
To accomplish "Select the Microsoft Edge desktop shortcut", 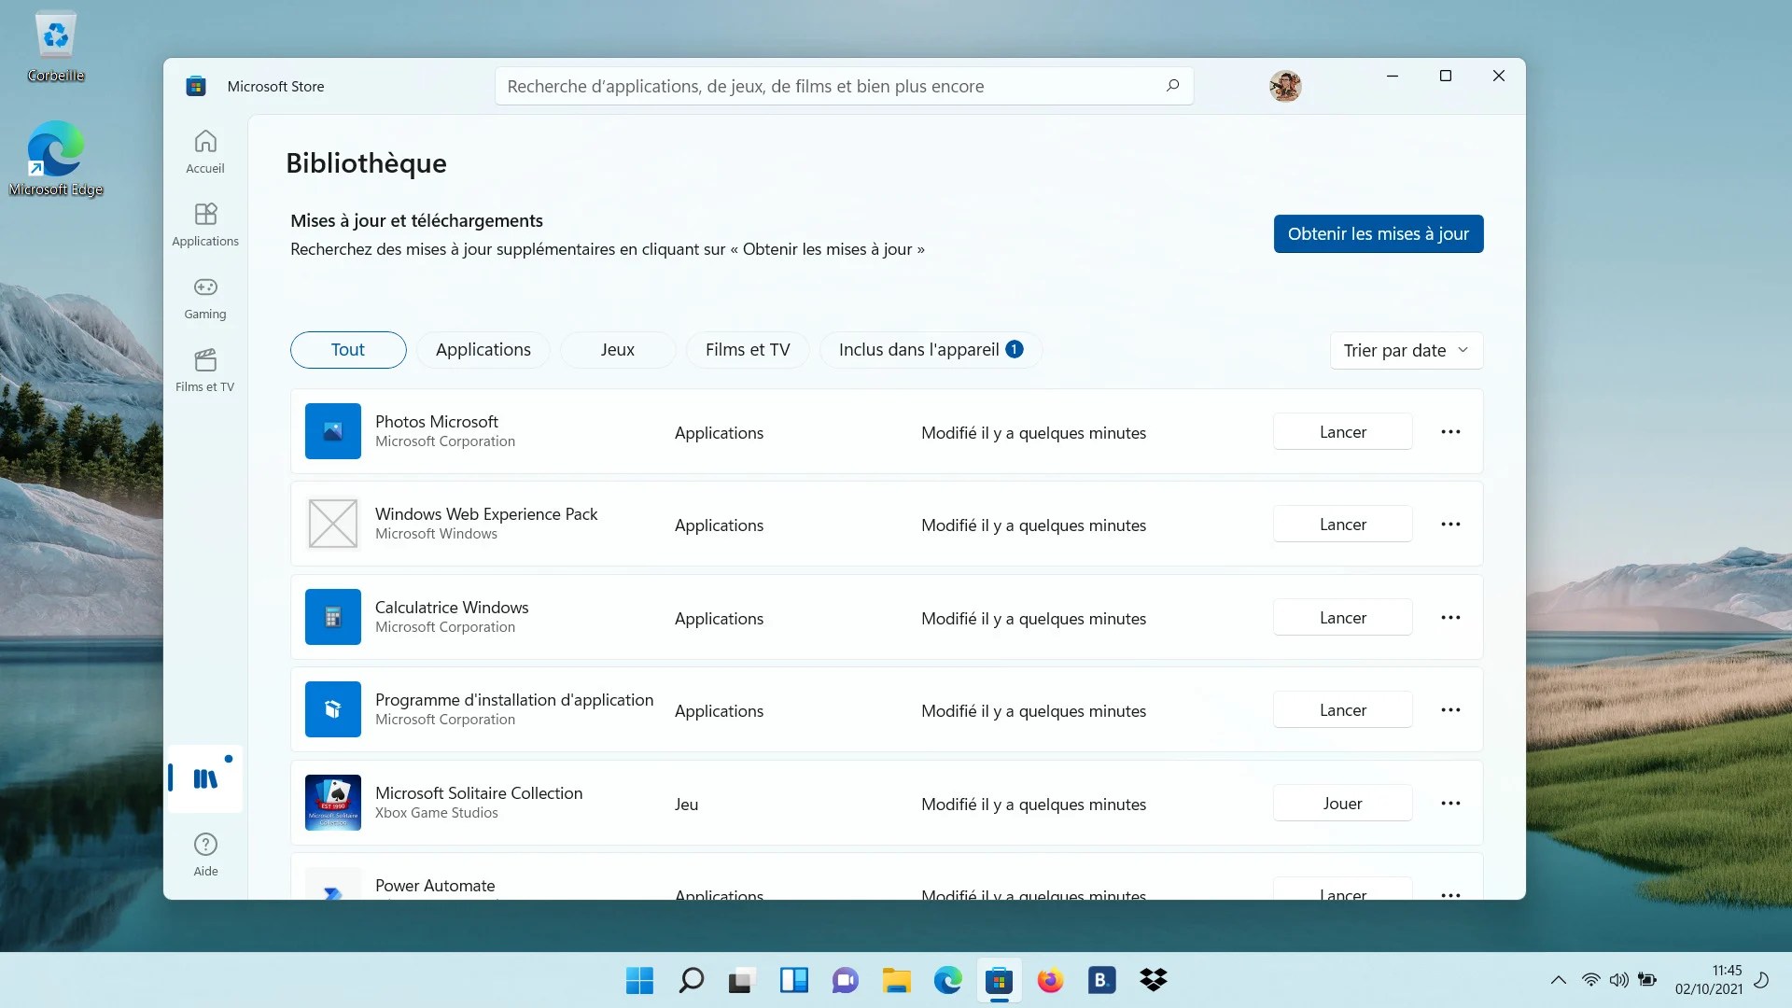I will pyautogui.click(x=56, y=159).
